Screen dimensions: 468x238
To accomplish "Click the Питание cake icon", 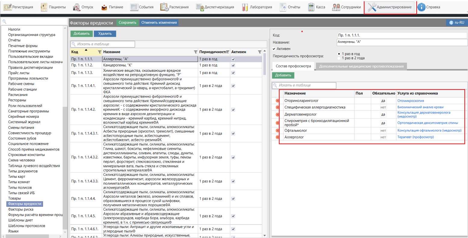I will click(104, 7).
